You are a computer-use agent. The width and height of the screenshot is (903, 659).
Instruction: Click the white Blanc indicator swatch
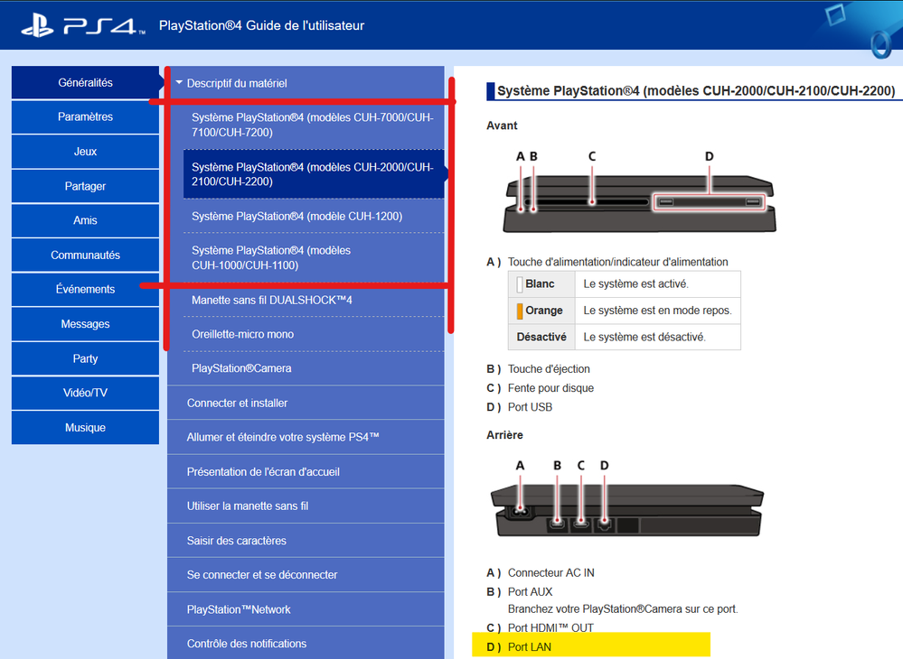click(520, 284)
